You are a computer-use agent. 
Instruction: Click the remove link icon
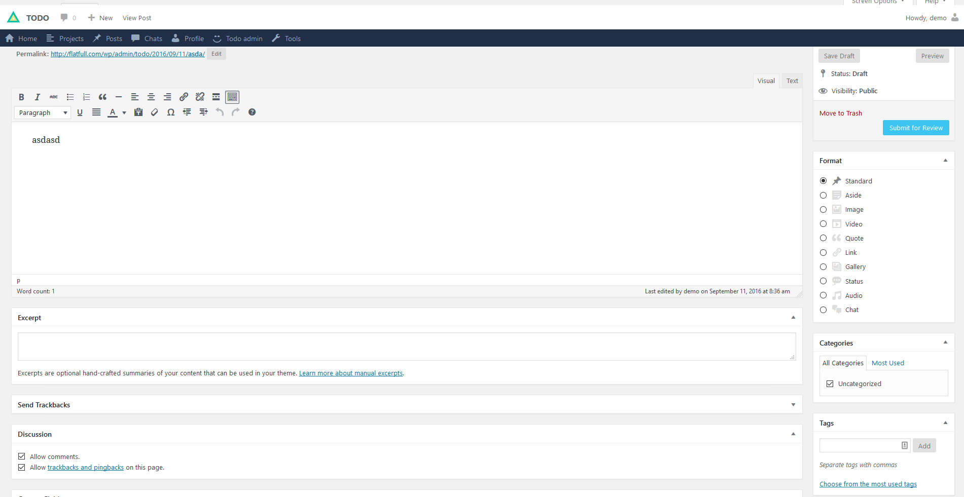coord(200,97)
